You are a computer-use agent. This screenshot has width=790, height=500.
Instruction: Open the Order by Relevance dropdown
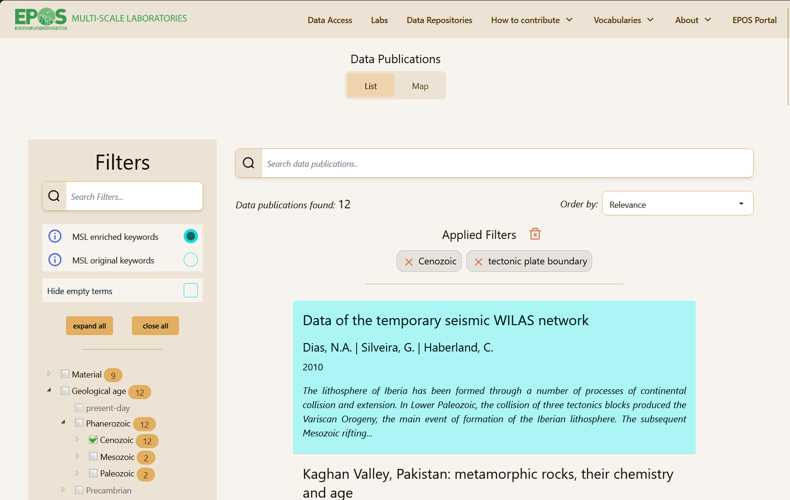click(677, 203)
